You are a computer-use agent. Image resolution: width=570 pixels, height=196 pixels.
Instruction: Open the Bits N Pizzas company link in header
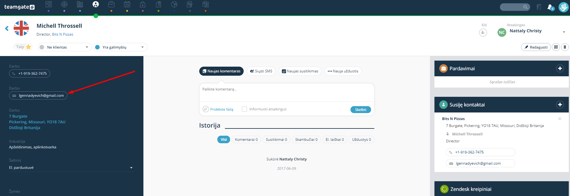pos(63,34)
